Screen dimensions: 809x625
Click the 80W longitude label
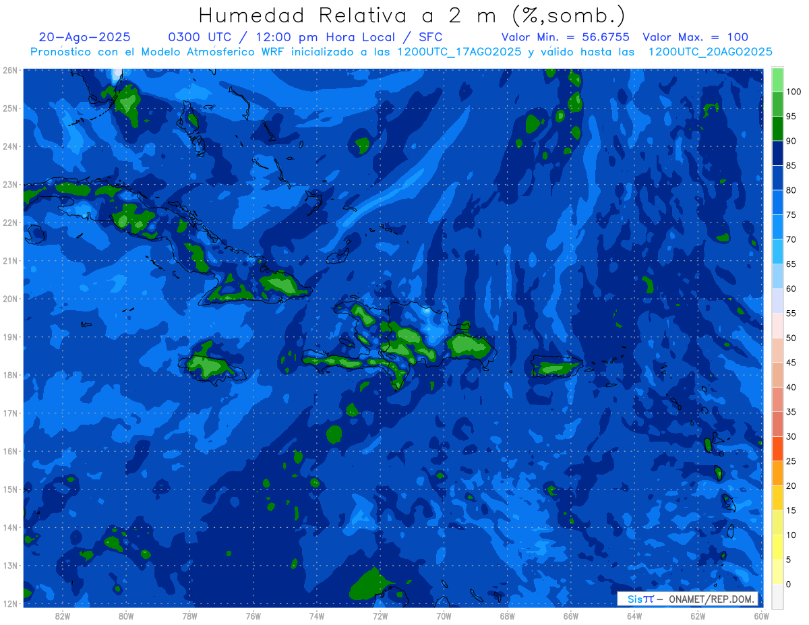coord(126,616)
